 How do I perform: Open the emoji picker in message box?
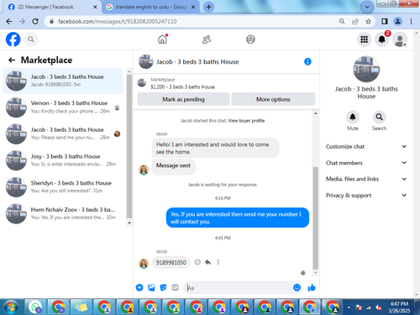297,287
